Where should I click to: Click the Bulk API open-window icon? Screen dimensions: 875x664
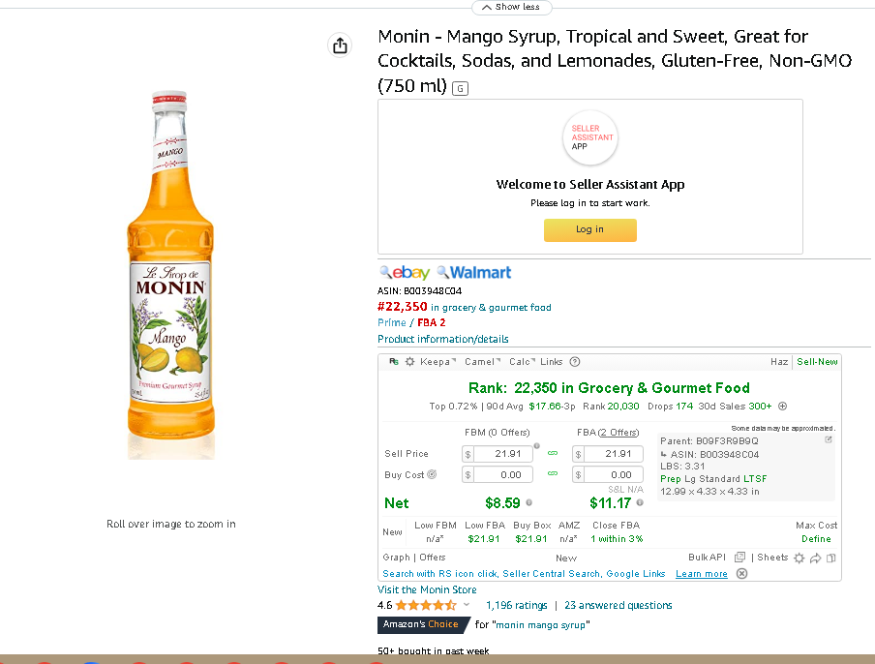(x=739, y=557)
